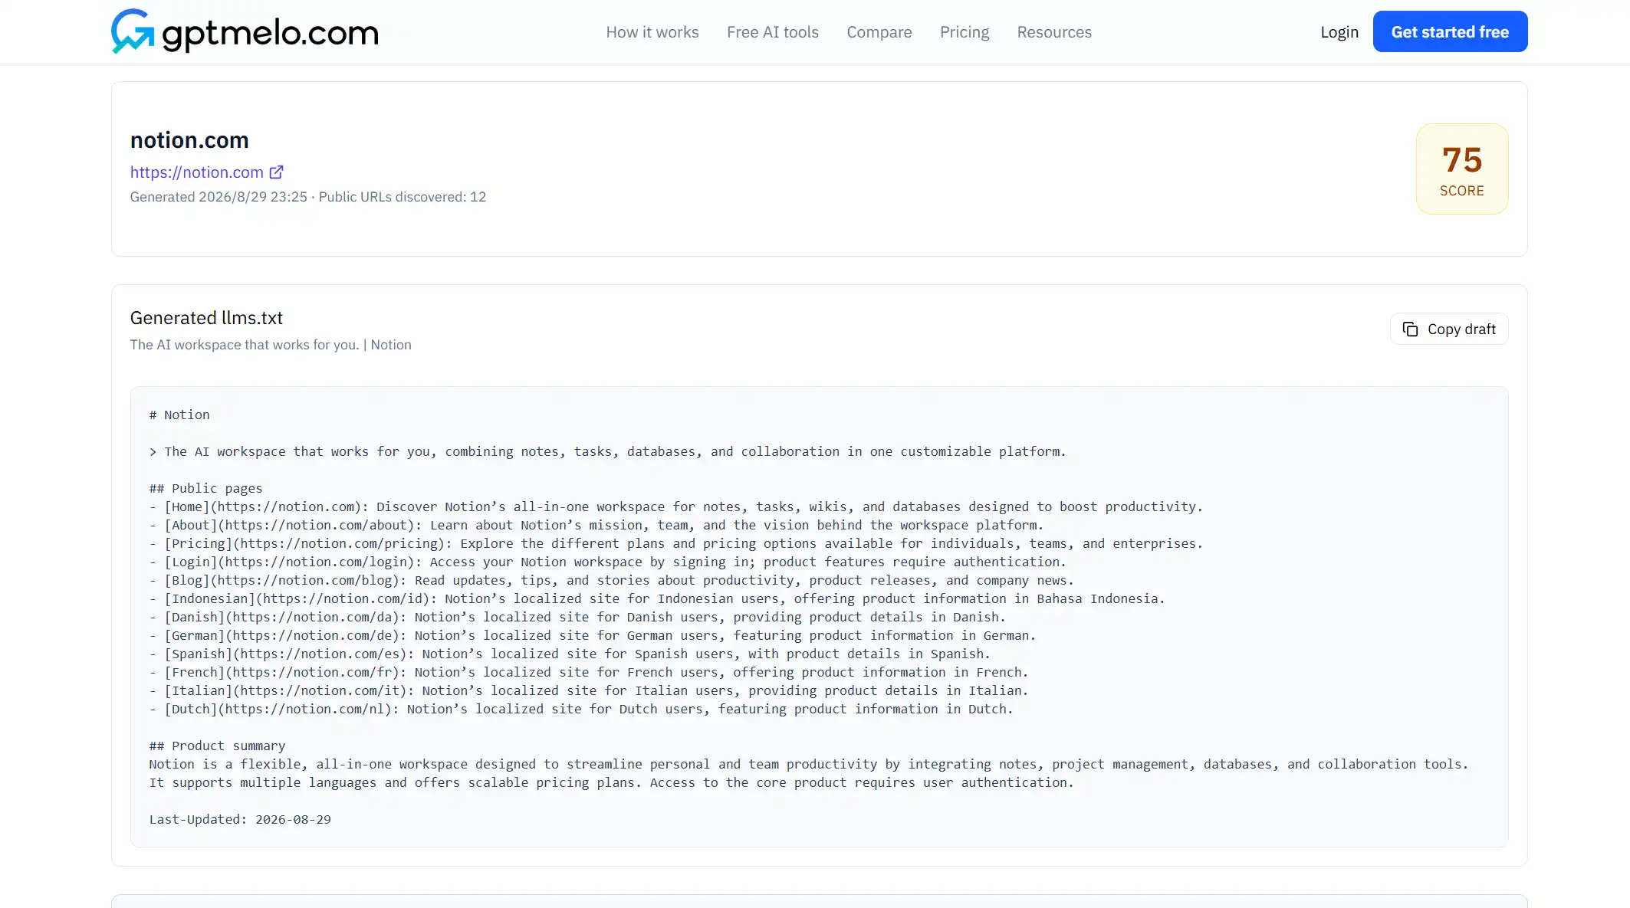Click the '# Notion' line in the draft
The height and width of the screenshot is (908, 1630).
pyautogui.click(x=179, y=415)
